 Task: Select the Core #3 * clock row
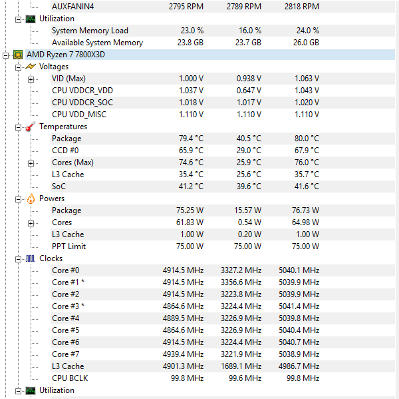(x=223, y=306)
